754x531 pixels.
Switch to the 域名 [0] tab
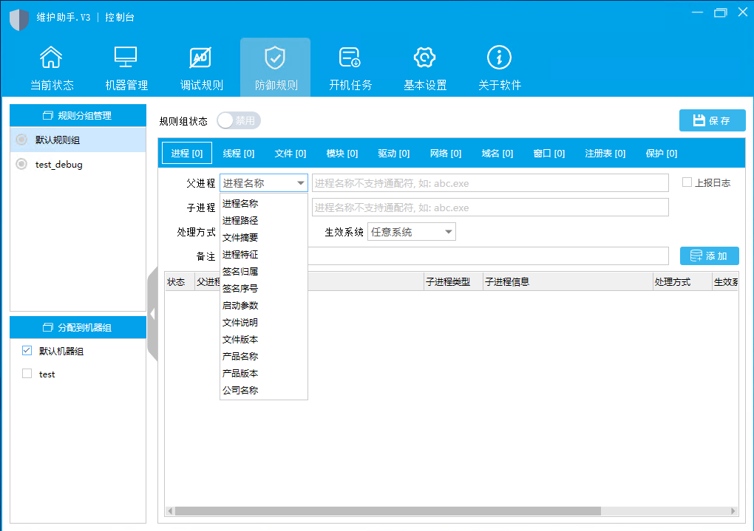(497, 154)
